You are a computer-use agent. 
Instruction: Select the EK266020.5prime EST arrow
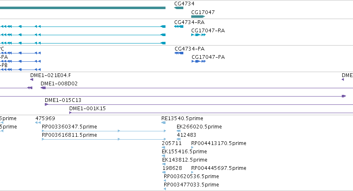coord(178,131)
